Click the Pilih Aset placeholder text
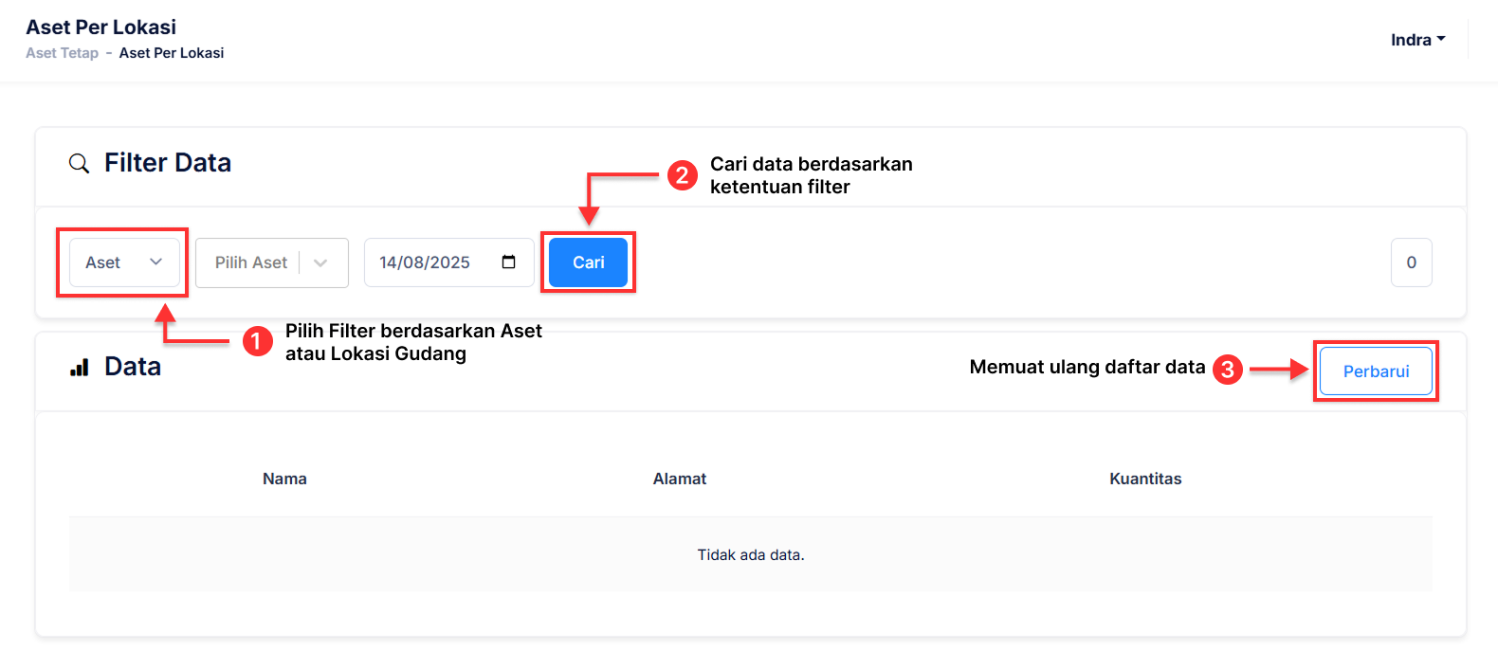This screenshot has height=651, width=1498. click(x=250, y=262)
